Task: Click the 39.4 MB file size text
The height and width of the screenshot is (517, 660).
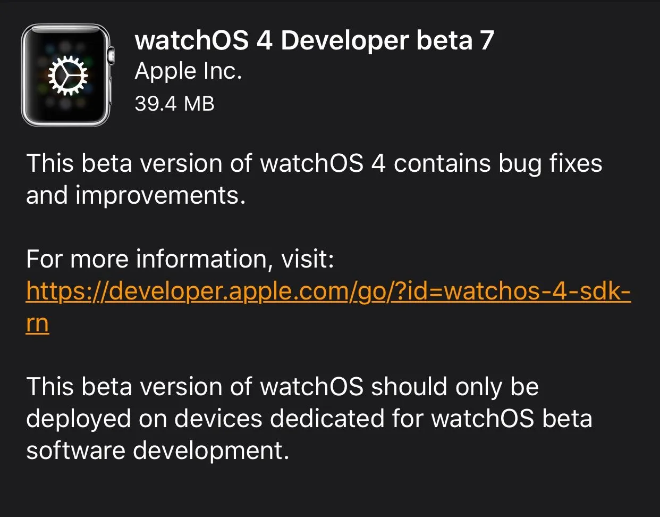Action: point(174,103)
